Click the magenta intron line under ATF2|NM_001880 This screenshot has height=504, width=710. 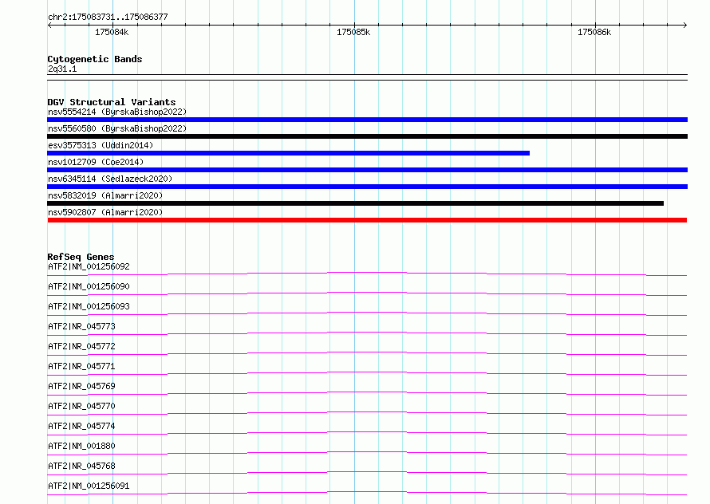[367, 452]
